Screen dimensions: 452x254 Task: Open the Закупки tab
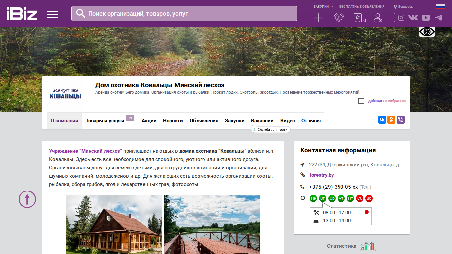(x=235, y=121)
